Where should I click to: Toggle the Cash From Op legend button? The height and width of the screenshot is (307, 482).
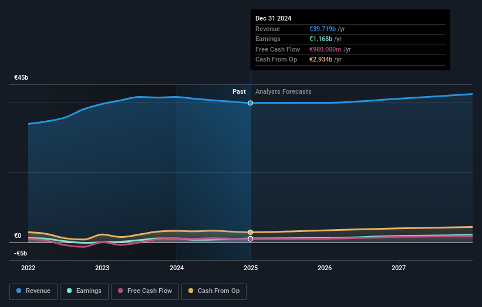coord(214,291)
